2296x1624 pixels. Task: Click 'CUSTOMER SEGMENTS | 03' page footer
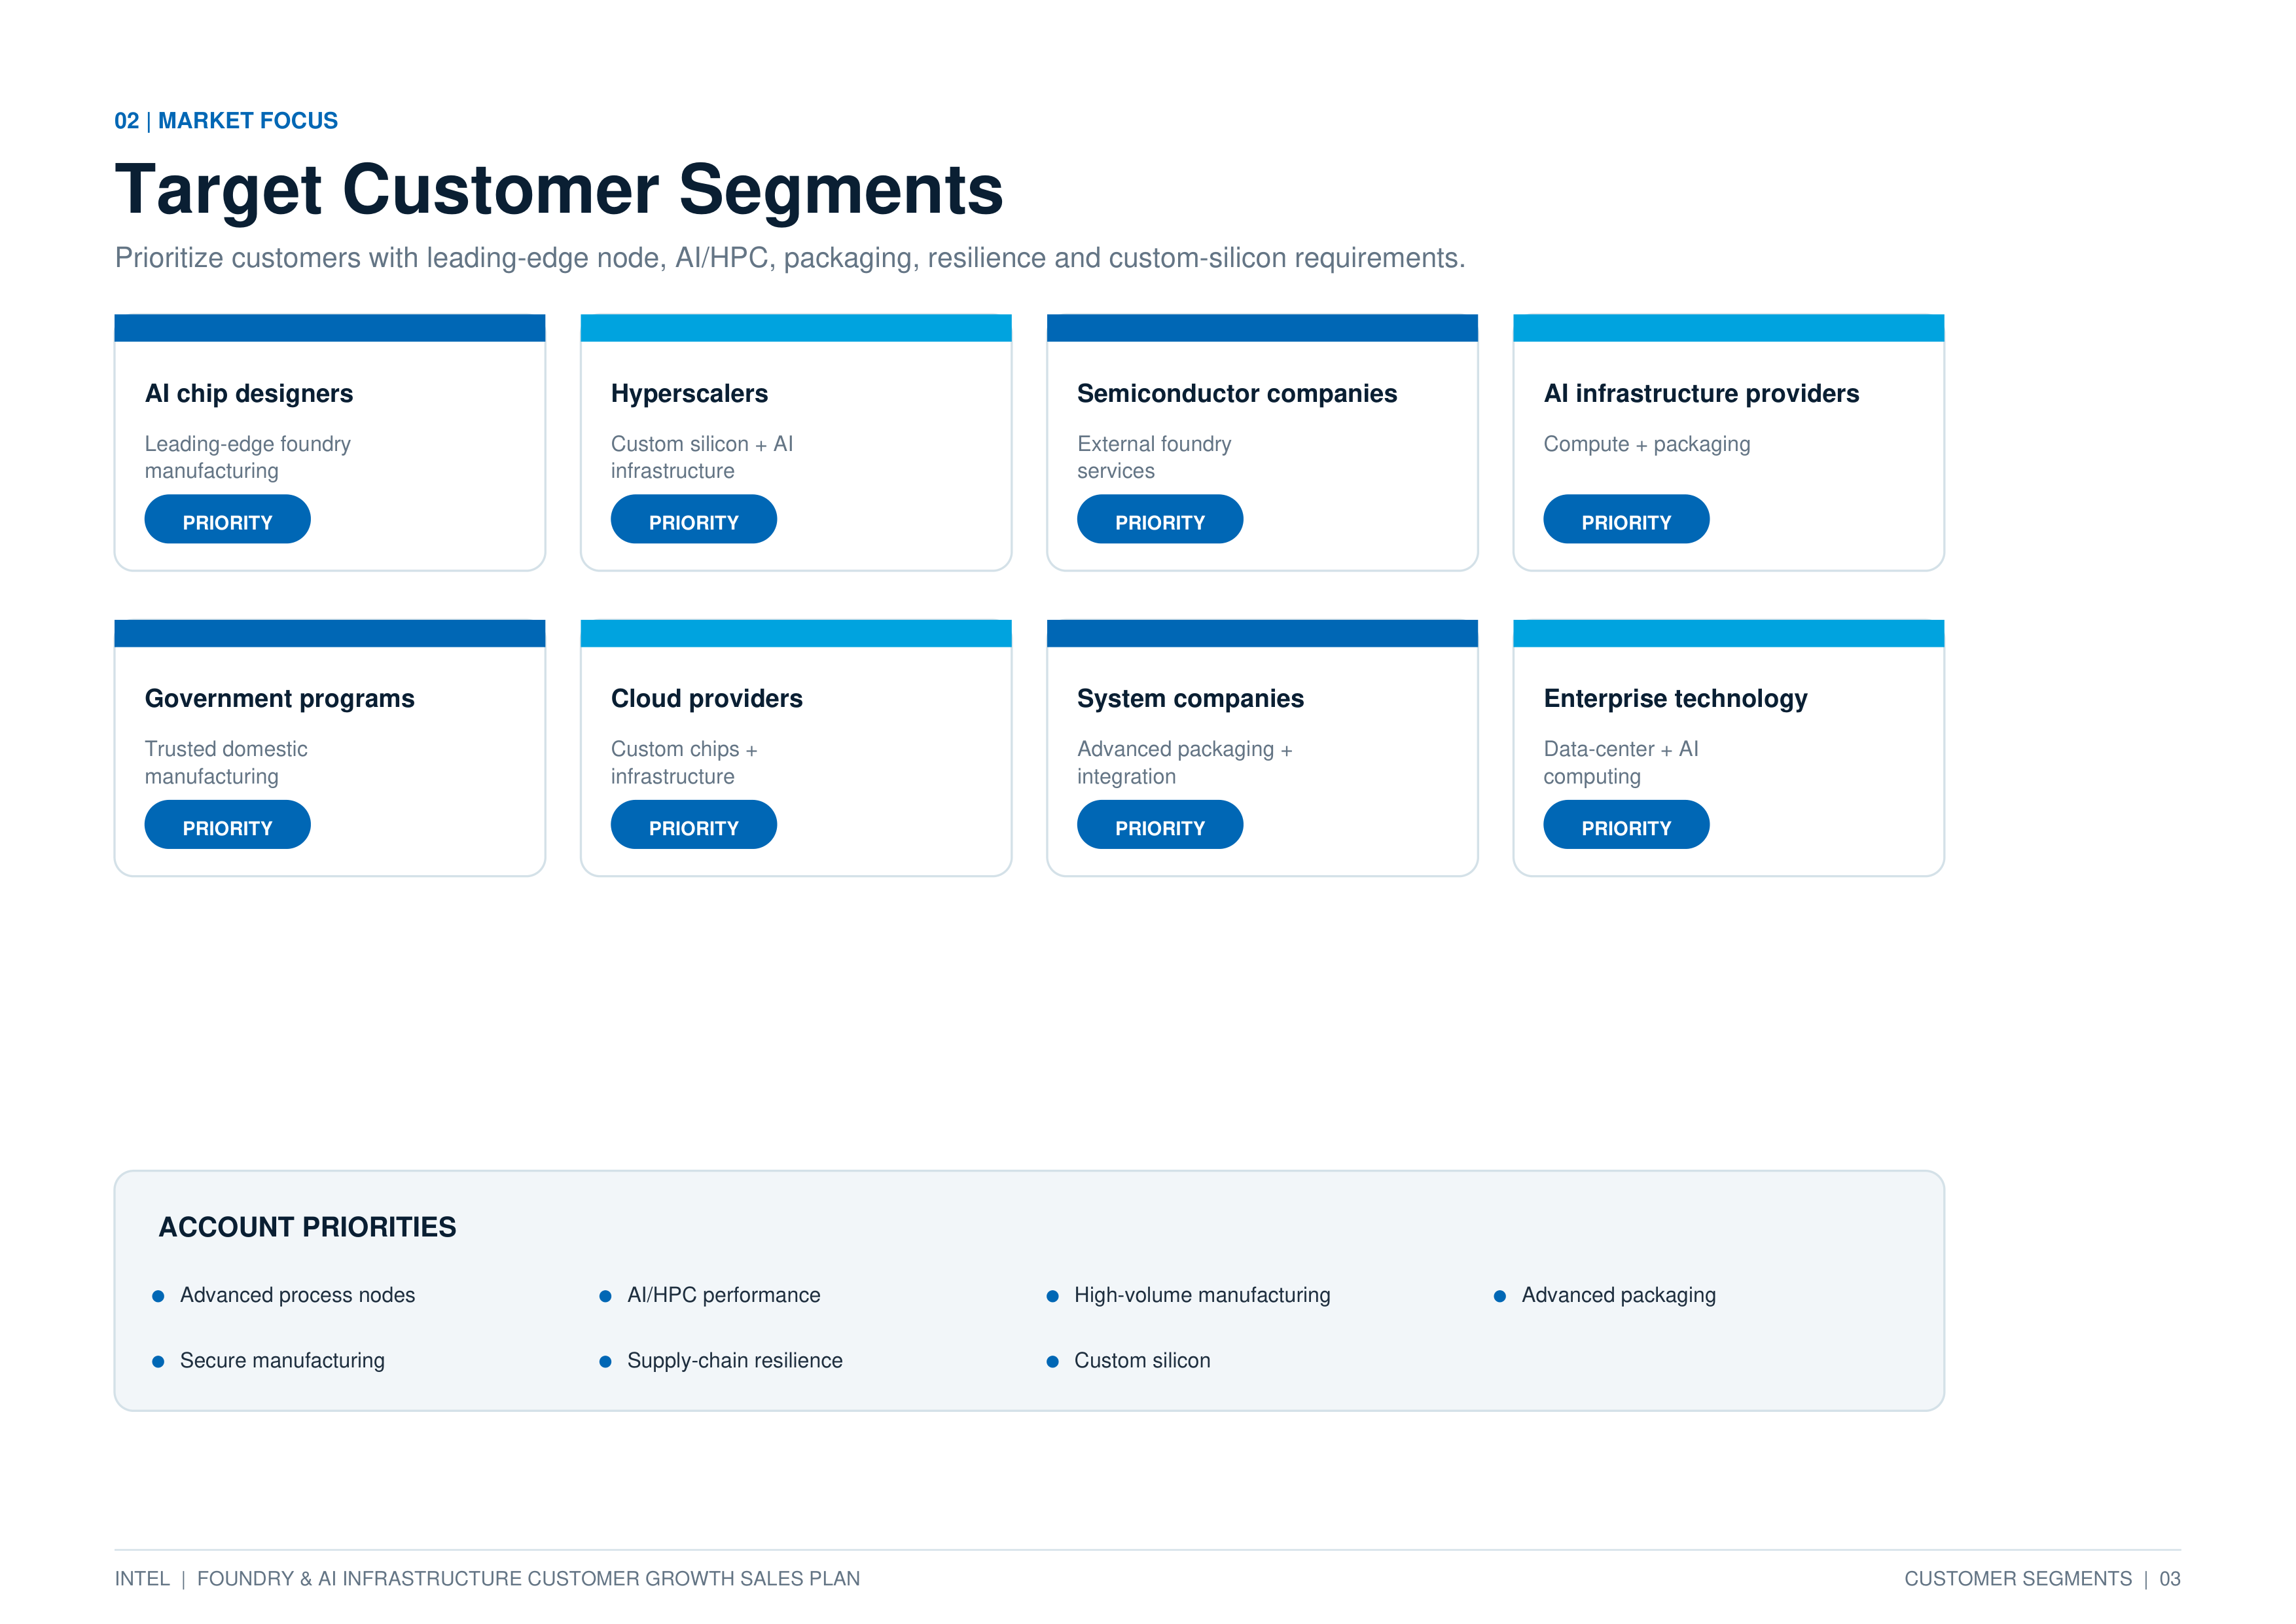click(x=2042, y=1578)
